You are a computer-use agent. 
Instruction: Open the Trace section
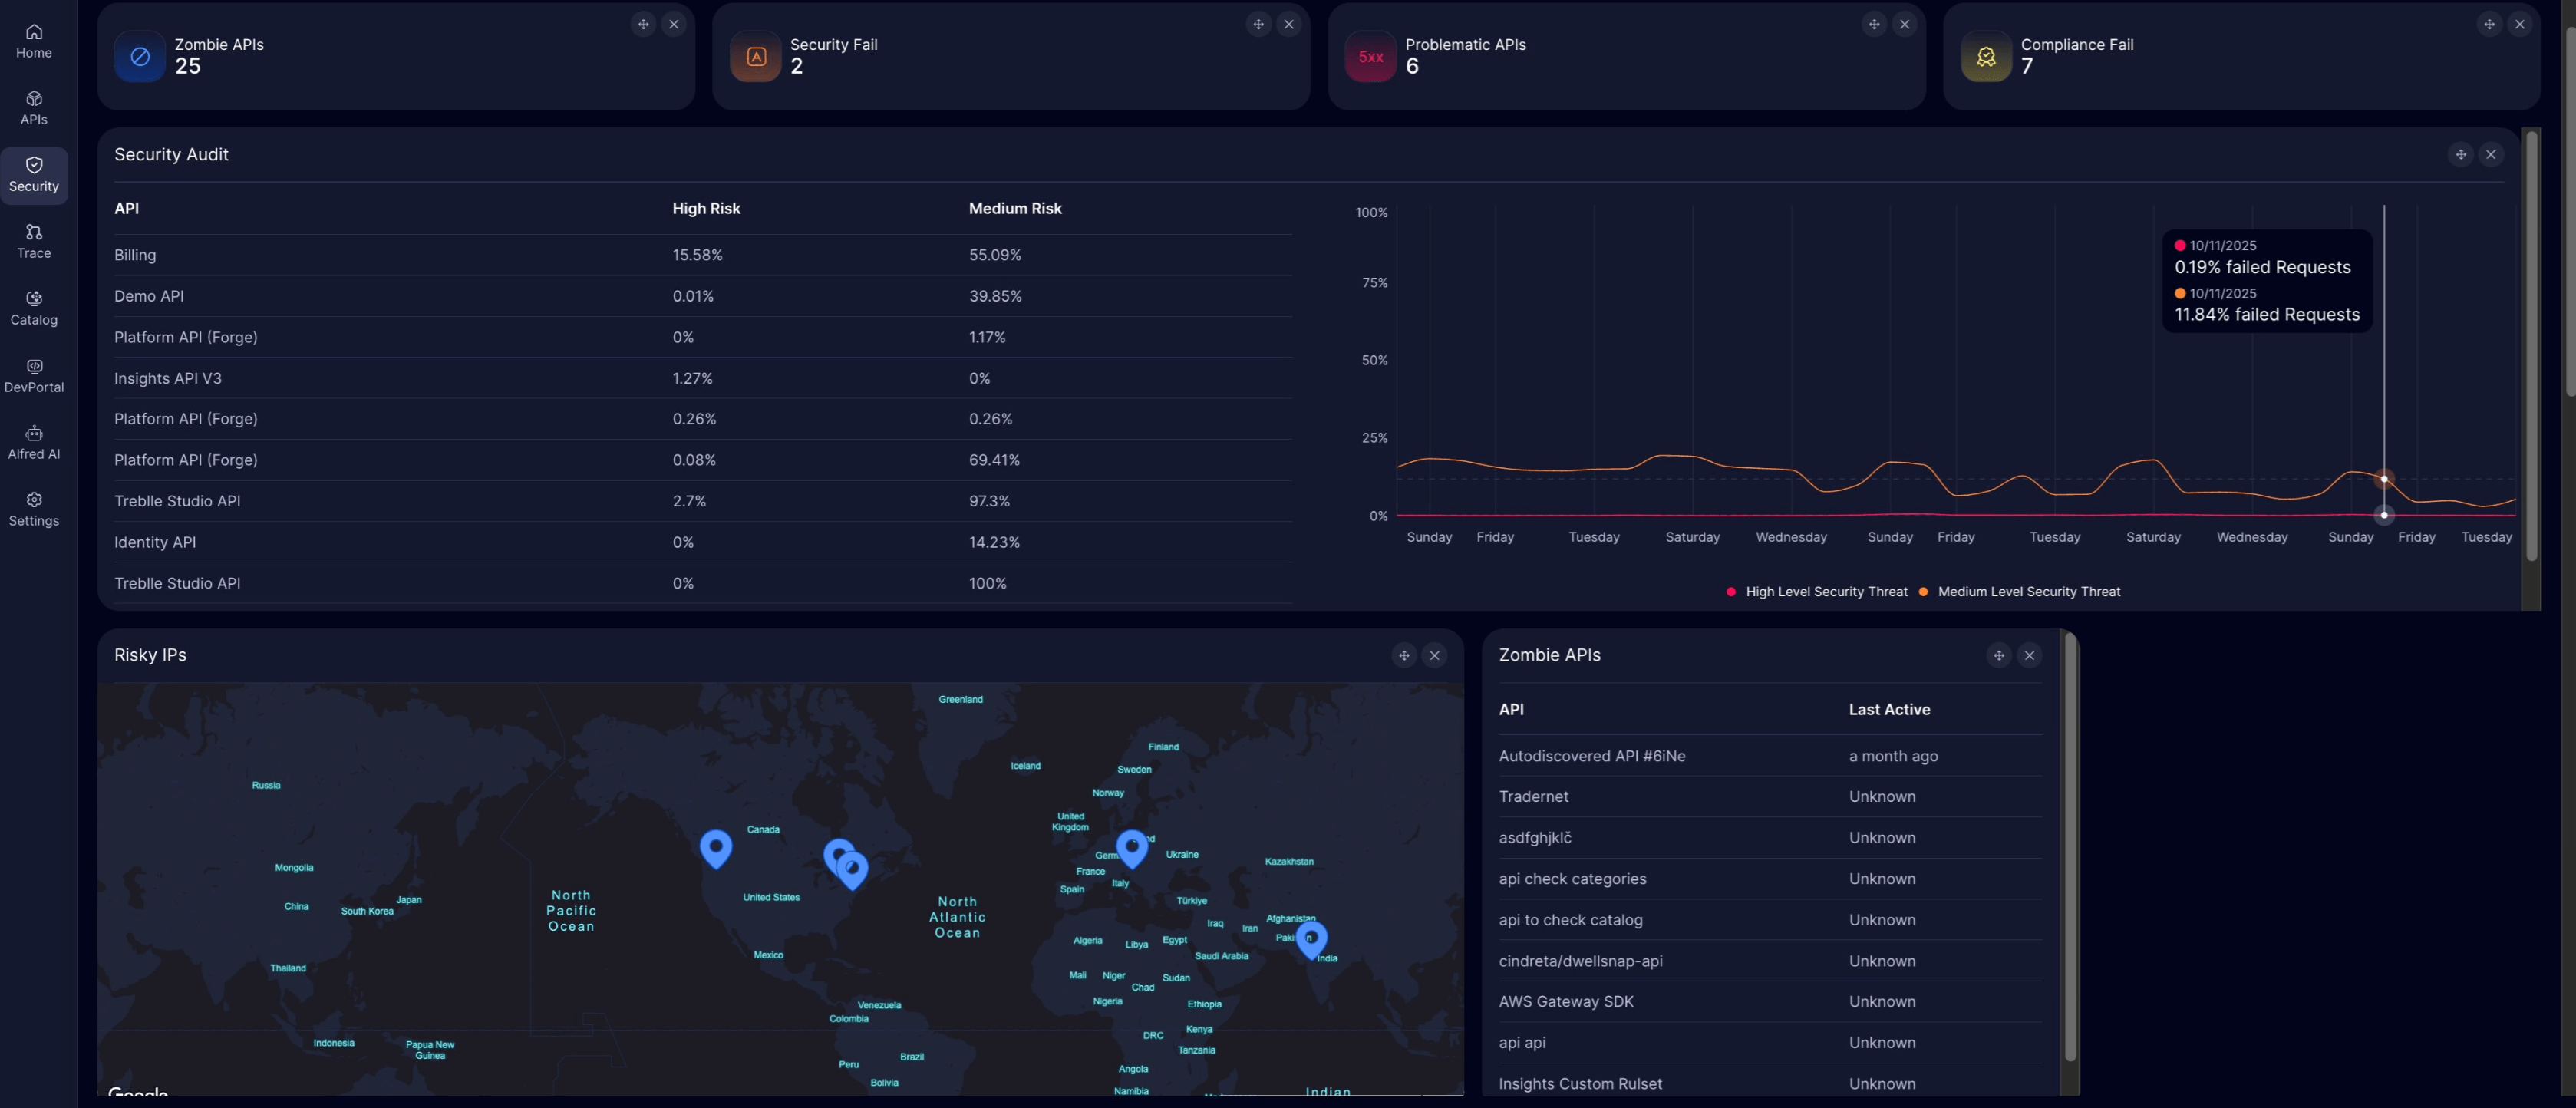[33, 240]
